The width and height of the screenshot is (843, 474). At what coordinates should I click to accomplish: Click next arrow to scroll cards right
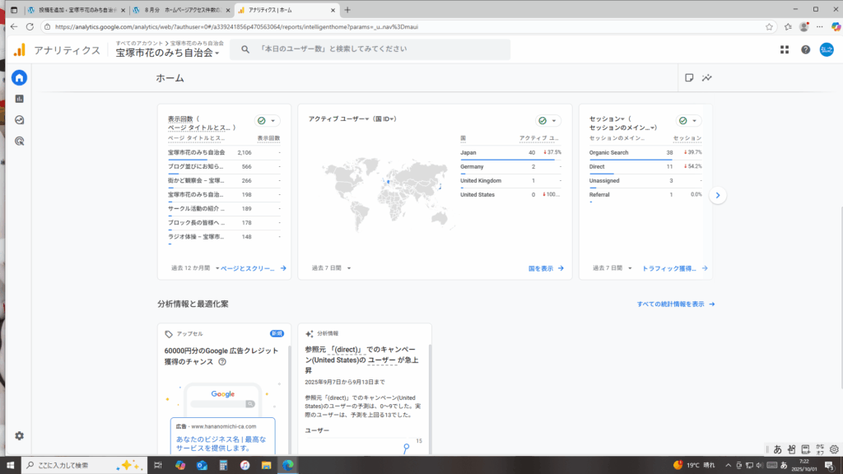pyautogui.click(x=718, y=196)
